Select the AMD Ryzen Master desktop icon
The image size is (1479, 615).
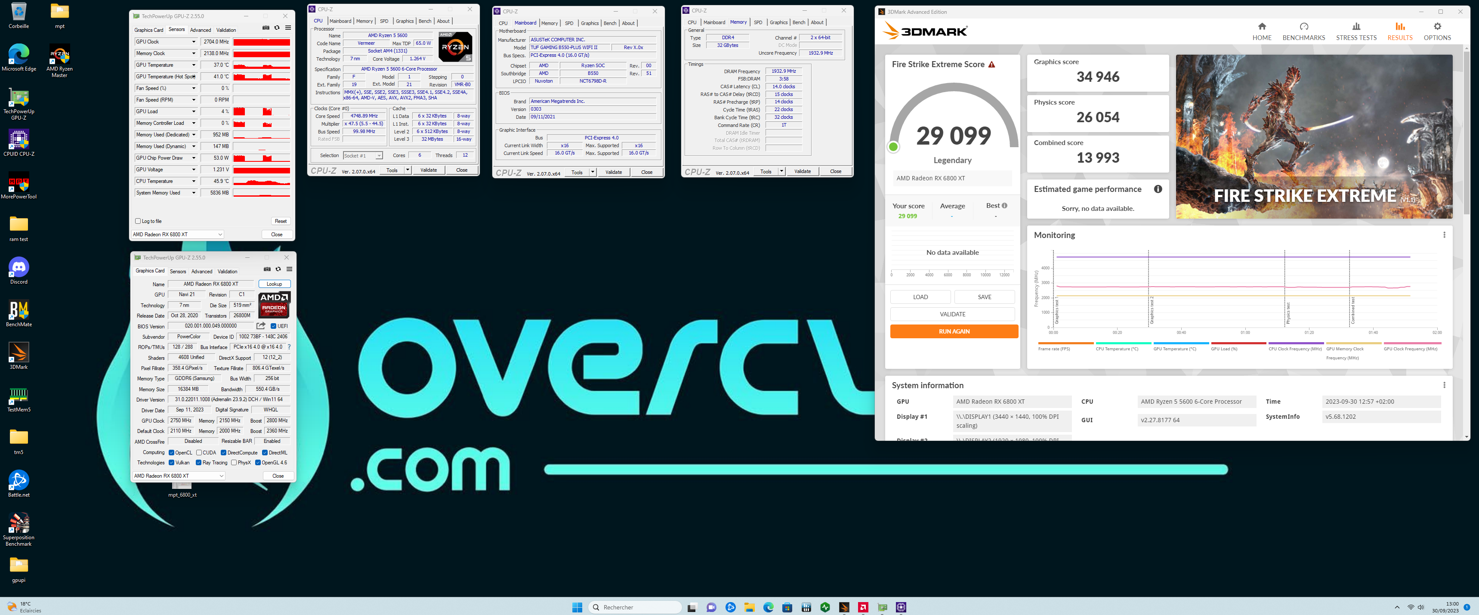click(x=59, y=61)
